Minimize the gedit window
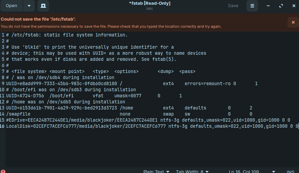The height and width of the screenshot is (173, 299). 268,6
